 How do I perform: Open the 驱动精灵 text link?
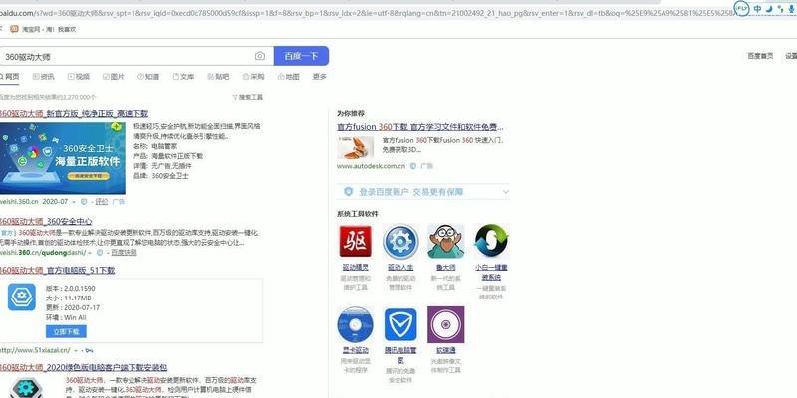pyautogui.click(x=355, y=267)
